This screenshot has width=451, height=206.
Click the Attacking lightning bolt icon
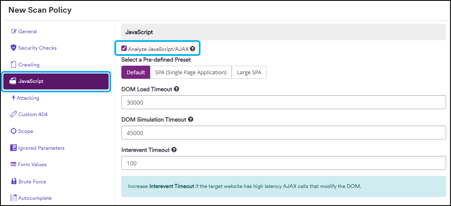coord(14,98)
